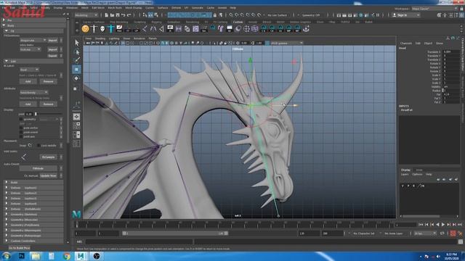This screenshot has width=465, height=261.
Task: Click the Play Forward button
Action: coord(443,225)
